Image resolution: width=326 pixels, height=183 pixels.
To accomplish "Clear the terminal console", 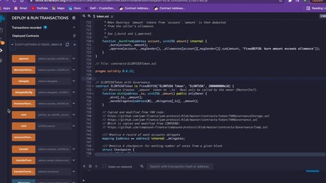I will tap(90, 166).
